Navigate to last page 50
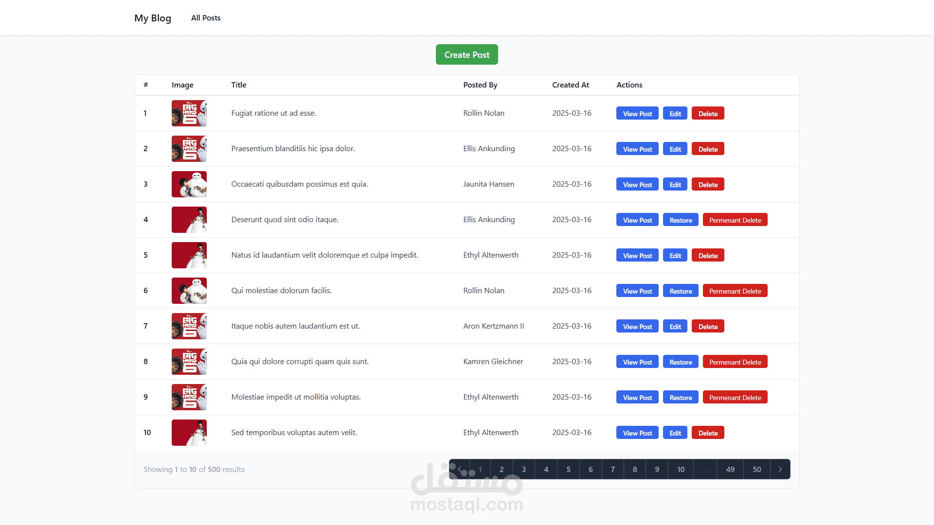The height and width of the screenshot is (525, 934). tap(756, 469)
